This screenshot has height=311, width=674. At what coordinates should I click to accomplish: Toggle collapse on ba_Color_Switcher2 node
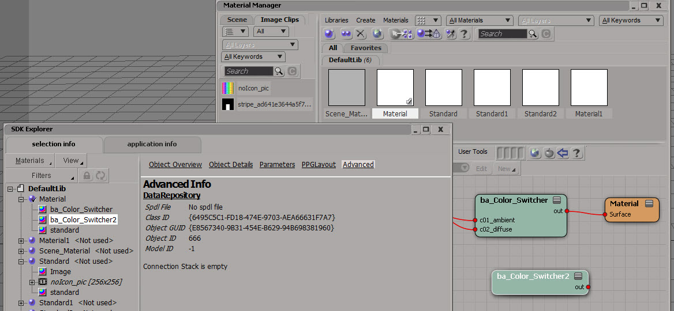[578, 276]
